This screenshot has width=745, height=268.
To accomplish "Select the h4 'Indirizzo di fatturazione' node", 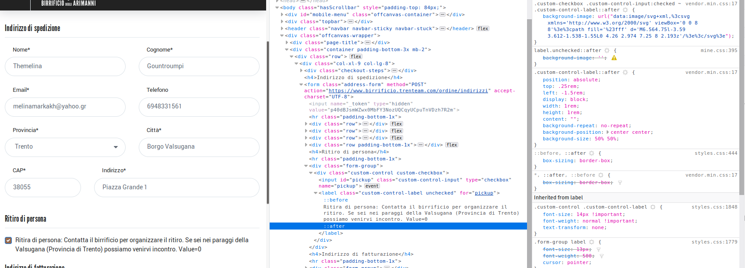I will click(361, 254).
